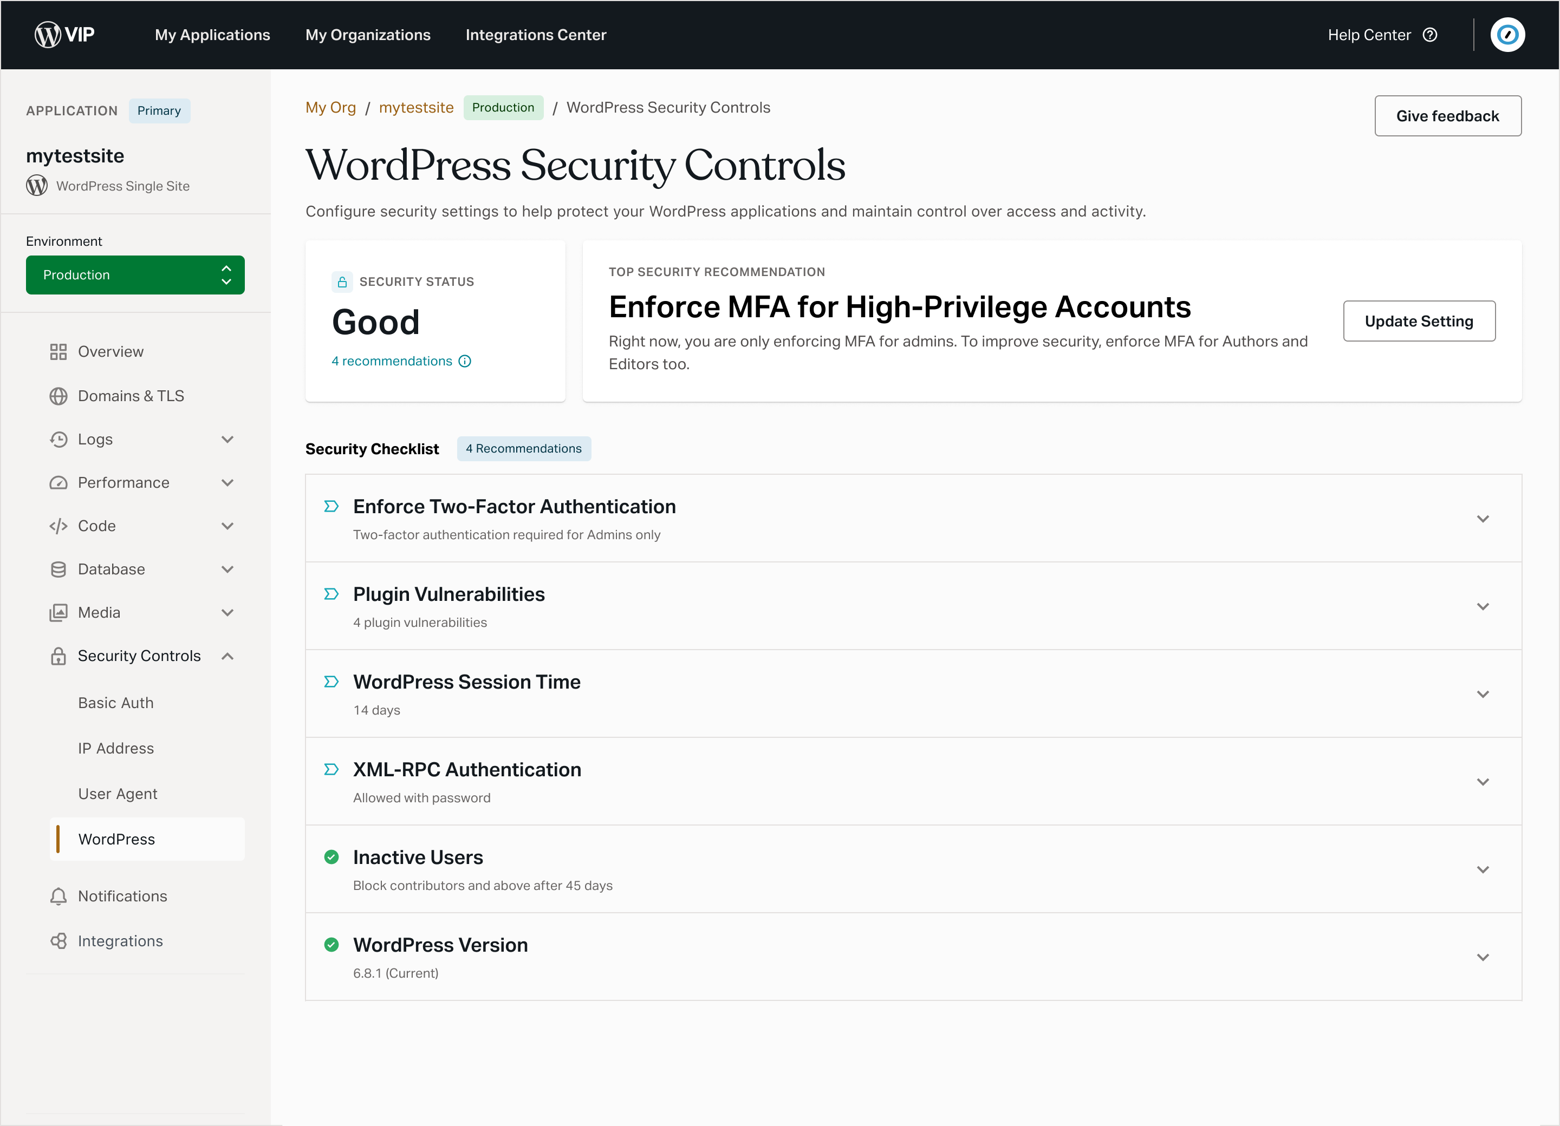Screen dimensions: 1560x1126
Task: Click the Performance gauge icon
Action: tap(58, 482)
